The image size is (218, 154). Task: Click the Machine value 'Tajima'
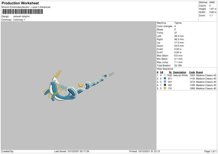pyautogui.click(x=178, y=23)
